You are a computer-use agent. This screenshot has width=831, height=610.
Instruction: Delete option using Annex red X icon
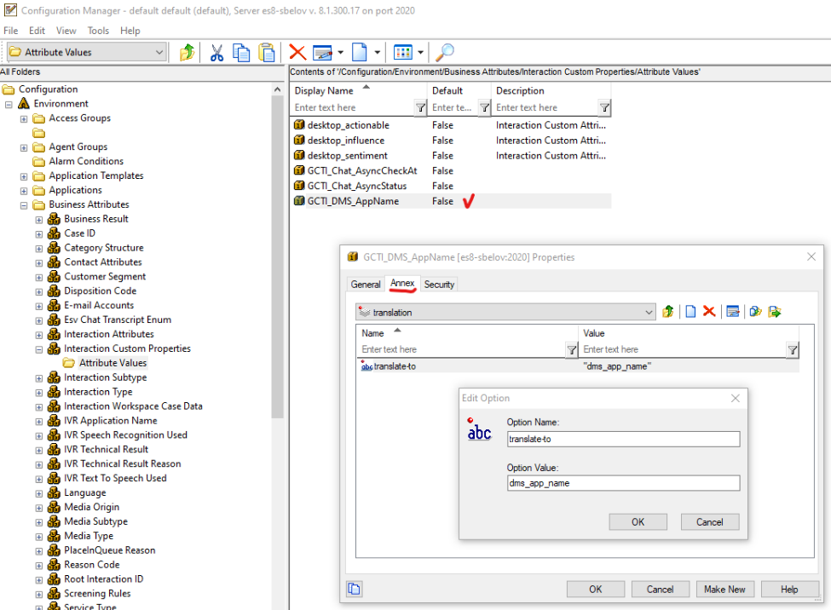coord(708,312)
